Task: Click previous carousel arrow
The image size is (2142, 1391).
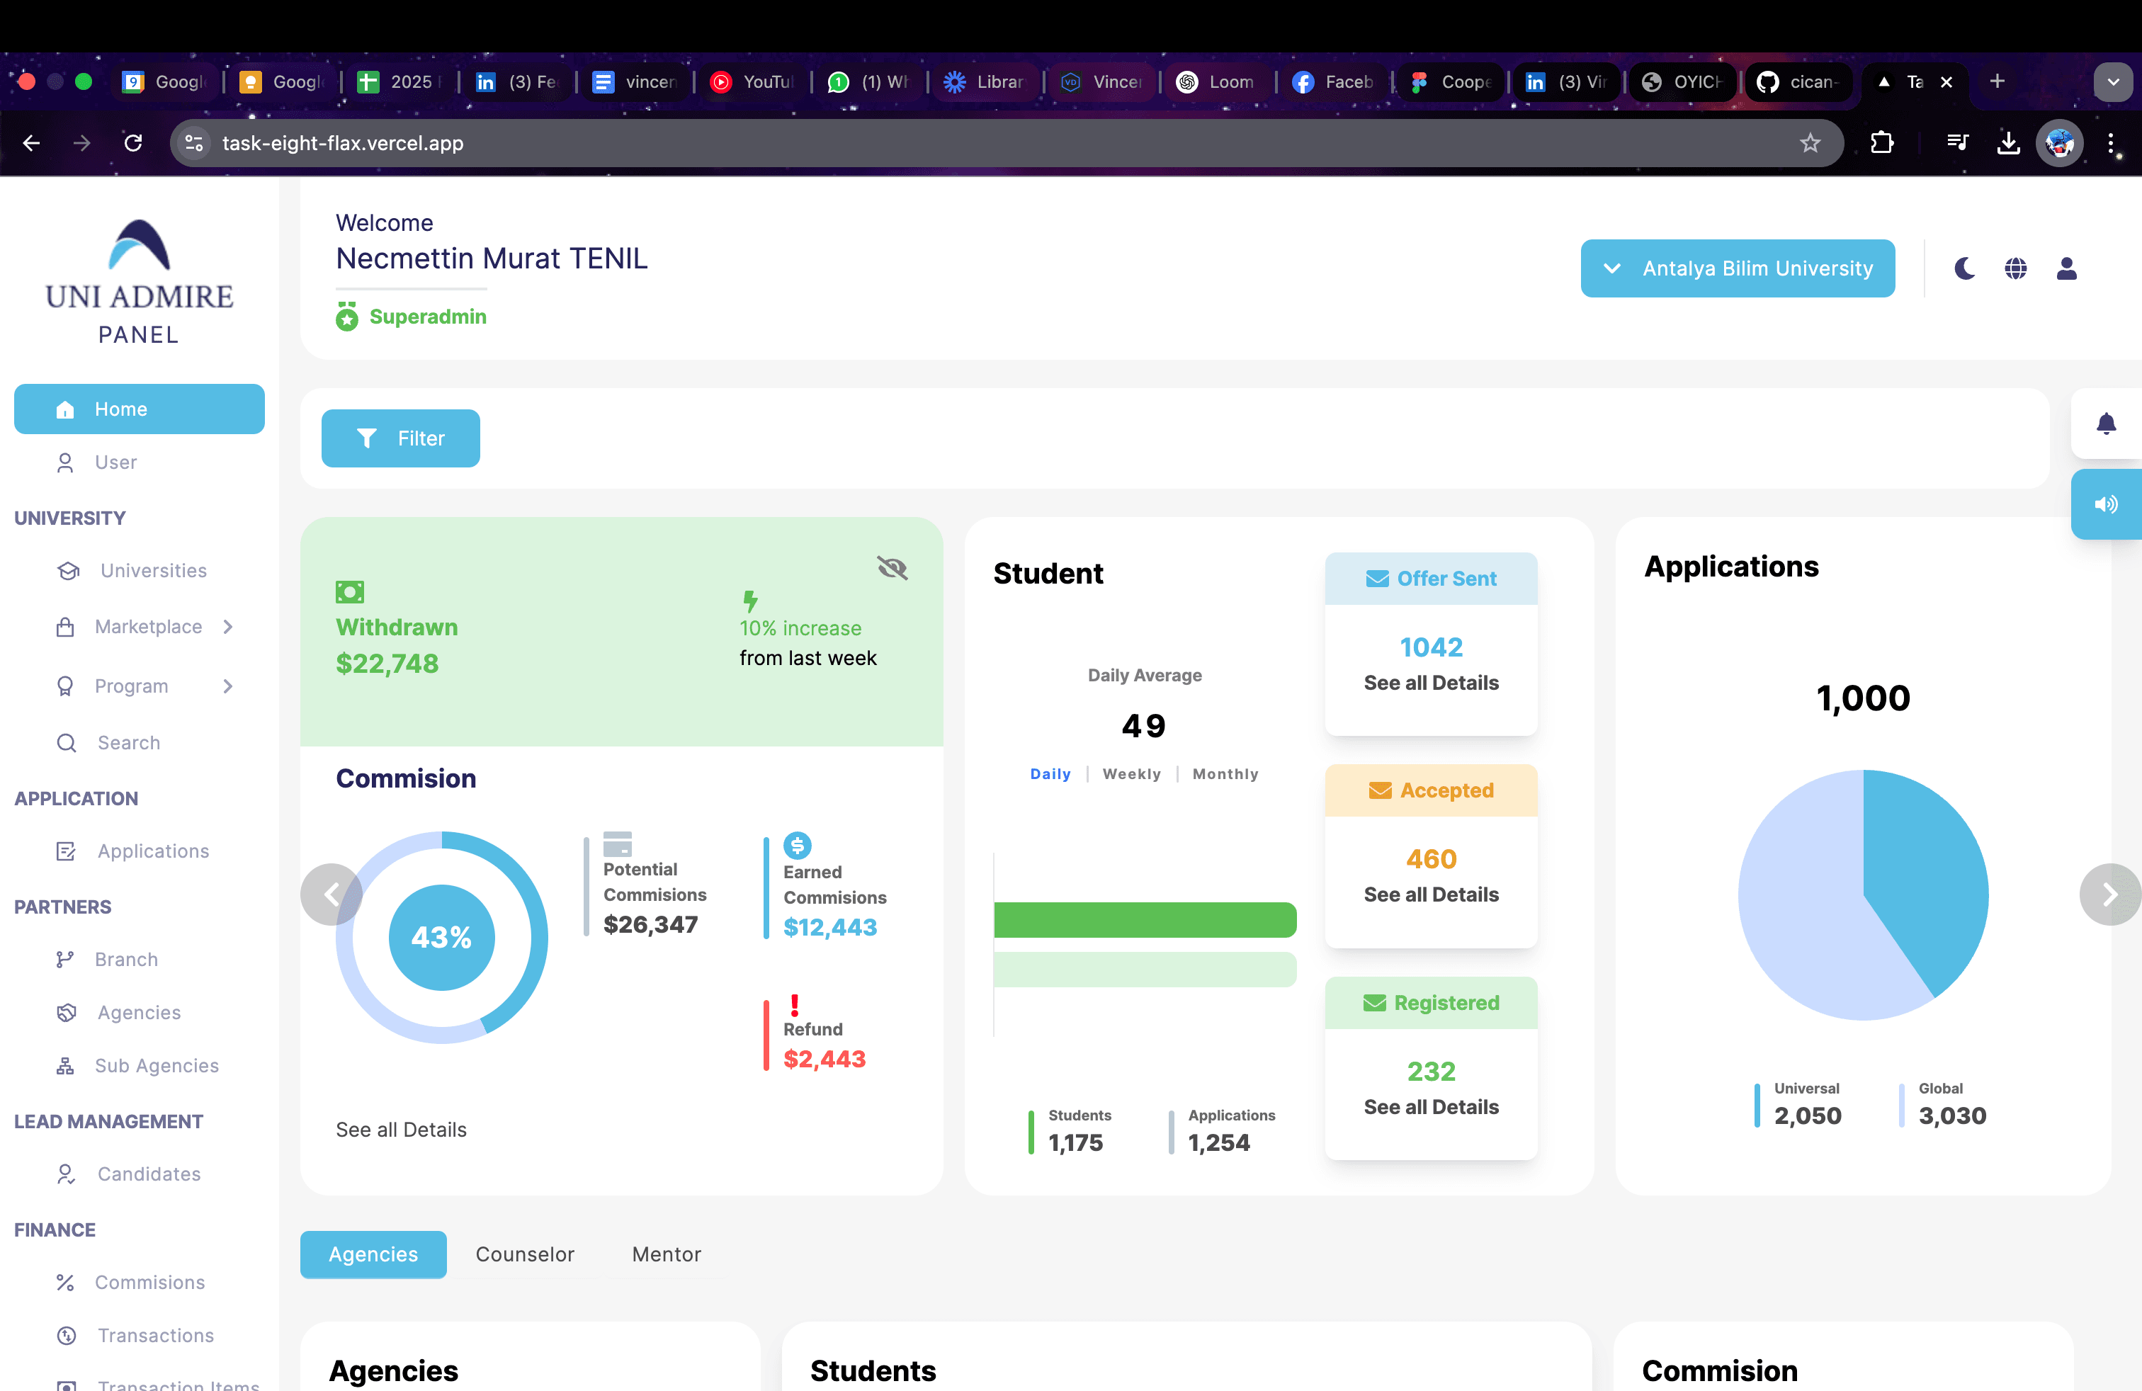Action: 331,895
